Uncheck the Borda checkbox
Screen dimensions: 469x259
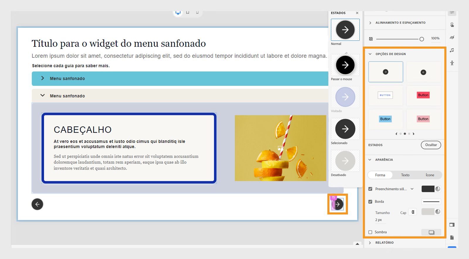[370, 202]
